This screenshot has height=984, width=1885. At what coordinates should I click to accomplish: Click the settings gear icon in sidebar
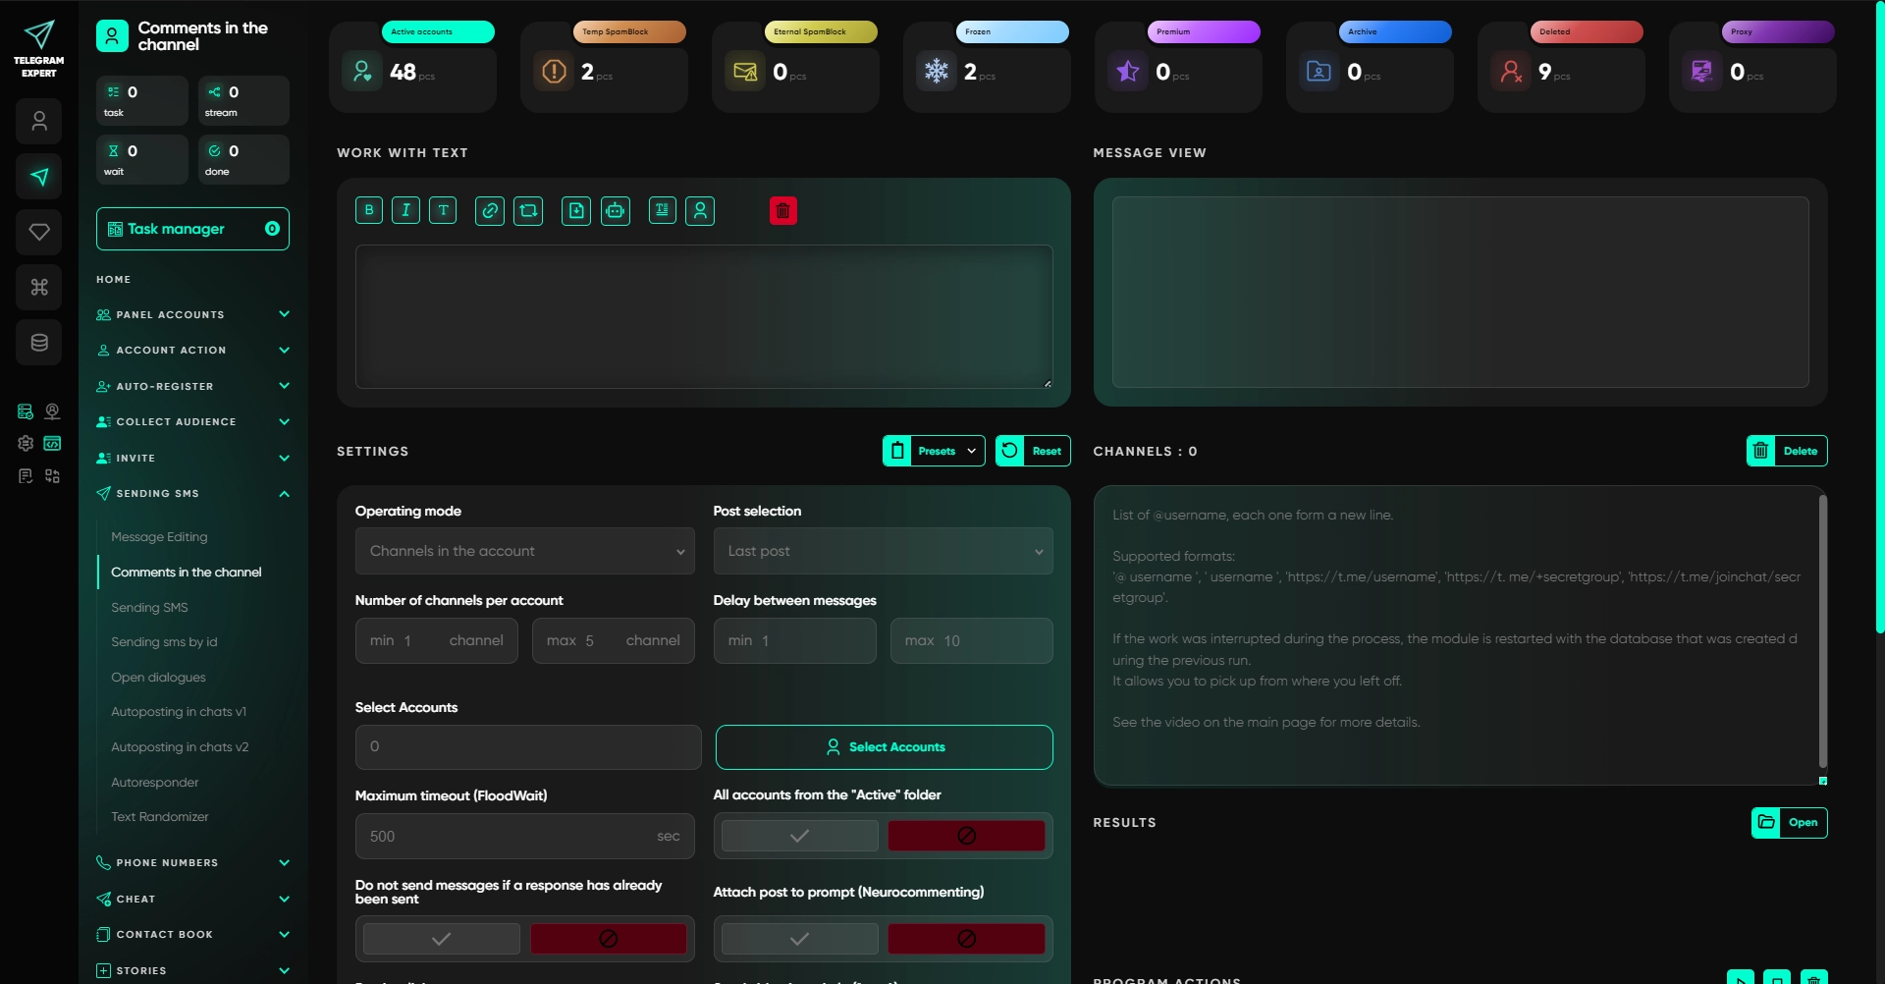pyautogui.click(x=26, y=443)
